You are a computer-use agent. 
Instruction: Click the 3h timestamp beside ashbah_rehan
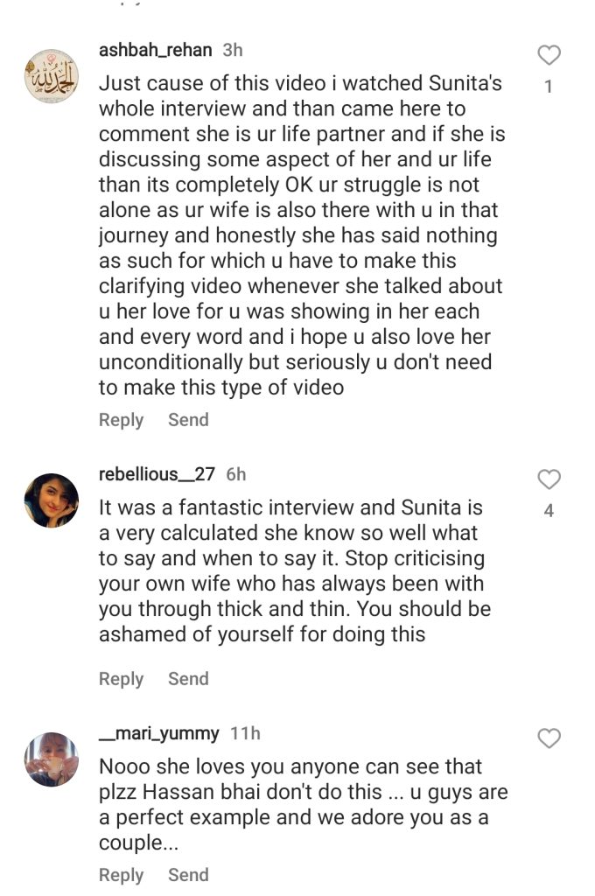coord(233,50)
